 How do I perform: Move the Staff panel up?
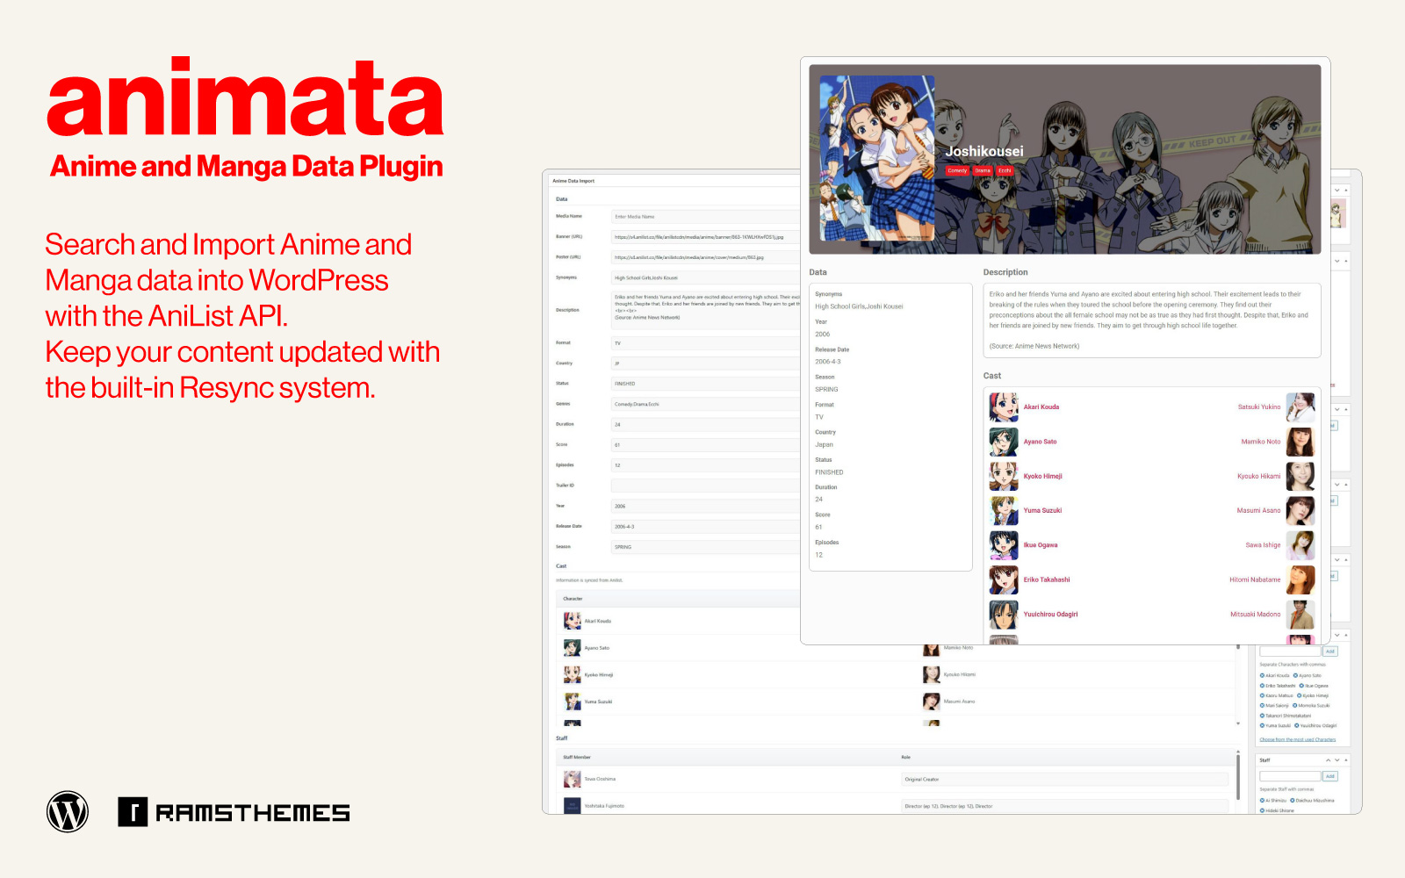click(x=1328, y=760)
